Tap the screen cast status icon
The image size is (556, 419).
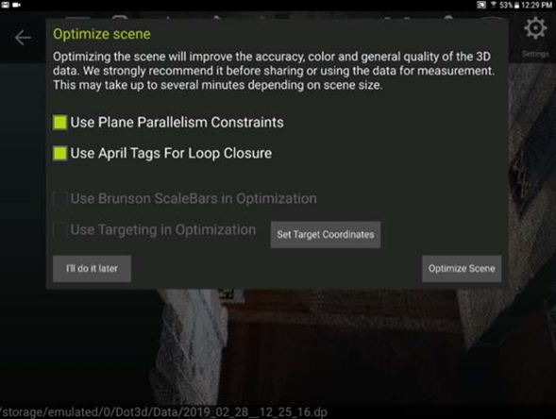[481, 5]
